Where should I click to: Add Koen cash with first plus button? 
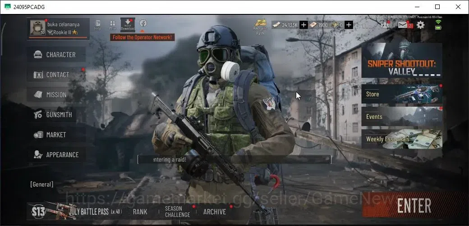click(303, 25)
